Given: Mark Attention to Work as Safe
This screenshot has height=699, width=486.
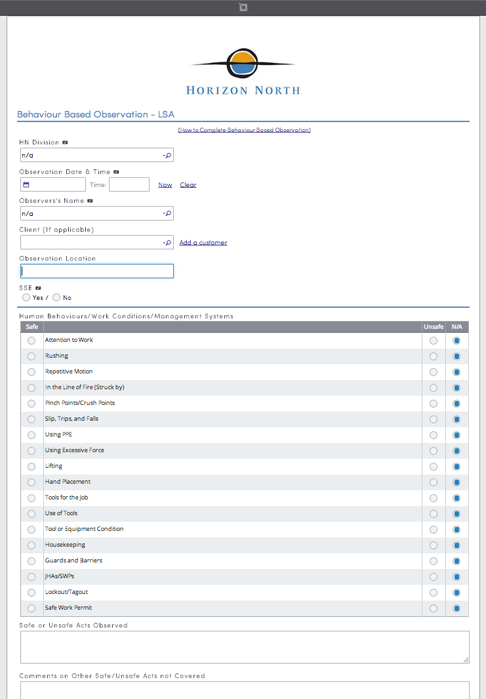Looking at the screenshot, I should 31,341.
